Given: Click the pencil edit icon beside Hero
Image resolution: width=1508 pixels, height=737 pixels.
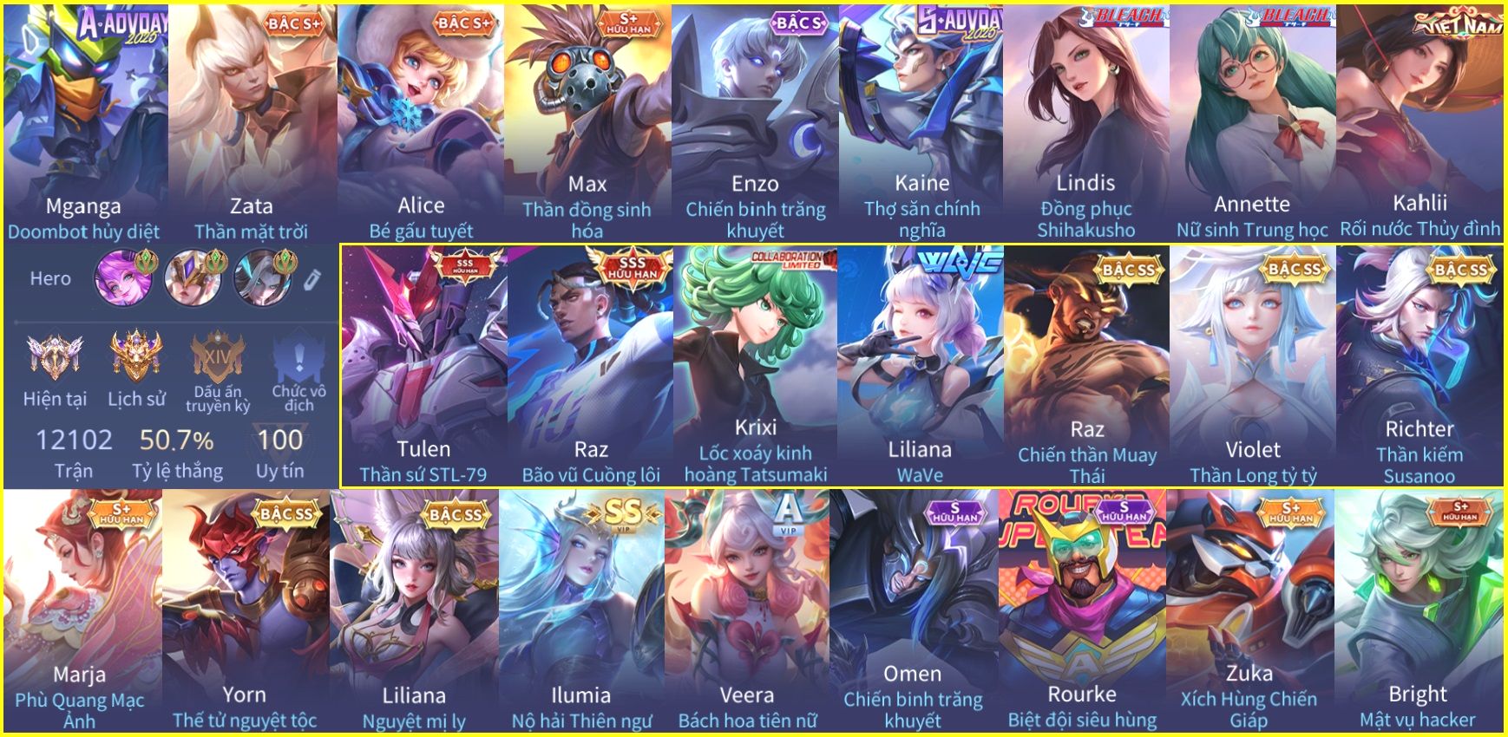Looking at the screenshot, I should tap(312, 279).
